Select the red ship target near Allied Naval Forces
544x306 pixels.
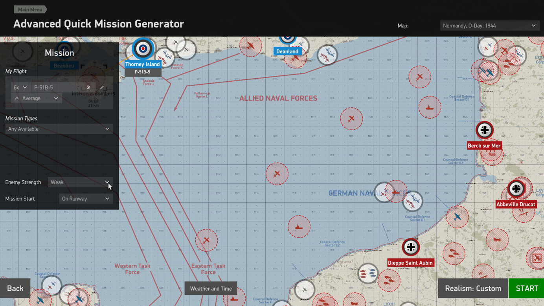tap(430, 107)
